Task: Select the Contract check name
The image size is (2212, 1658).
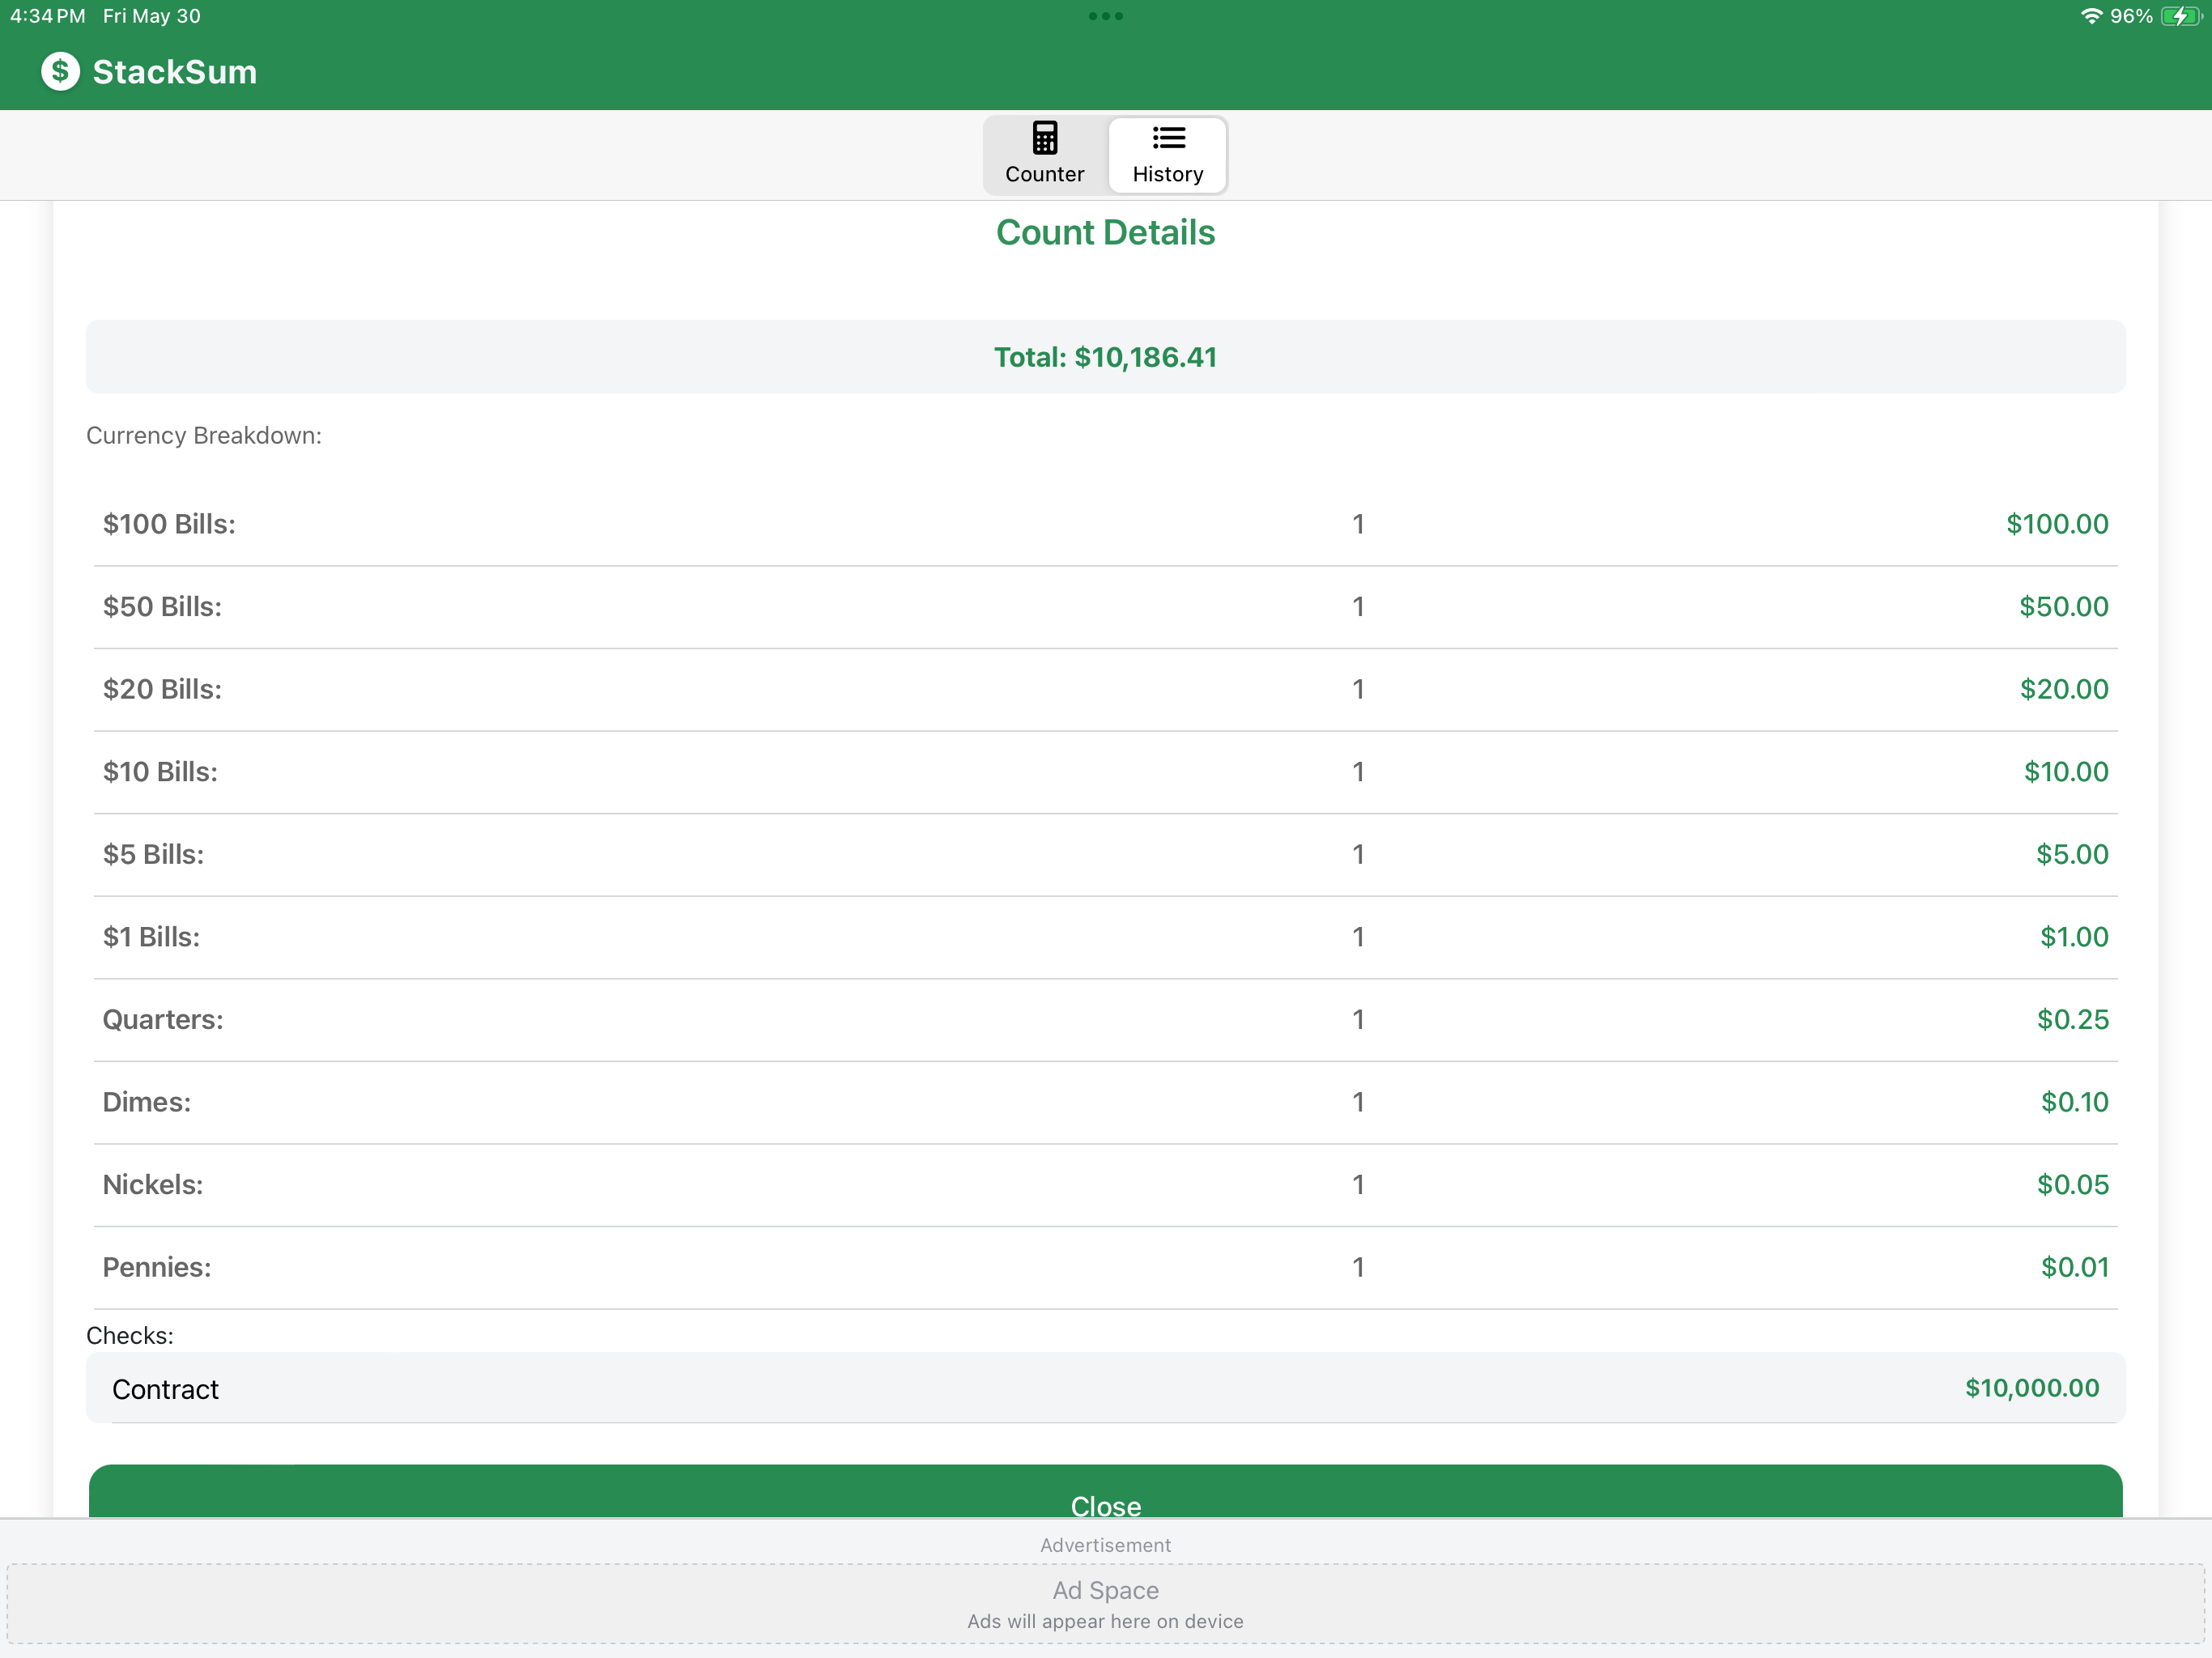Action: pos(165,1389)
